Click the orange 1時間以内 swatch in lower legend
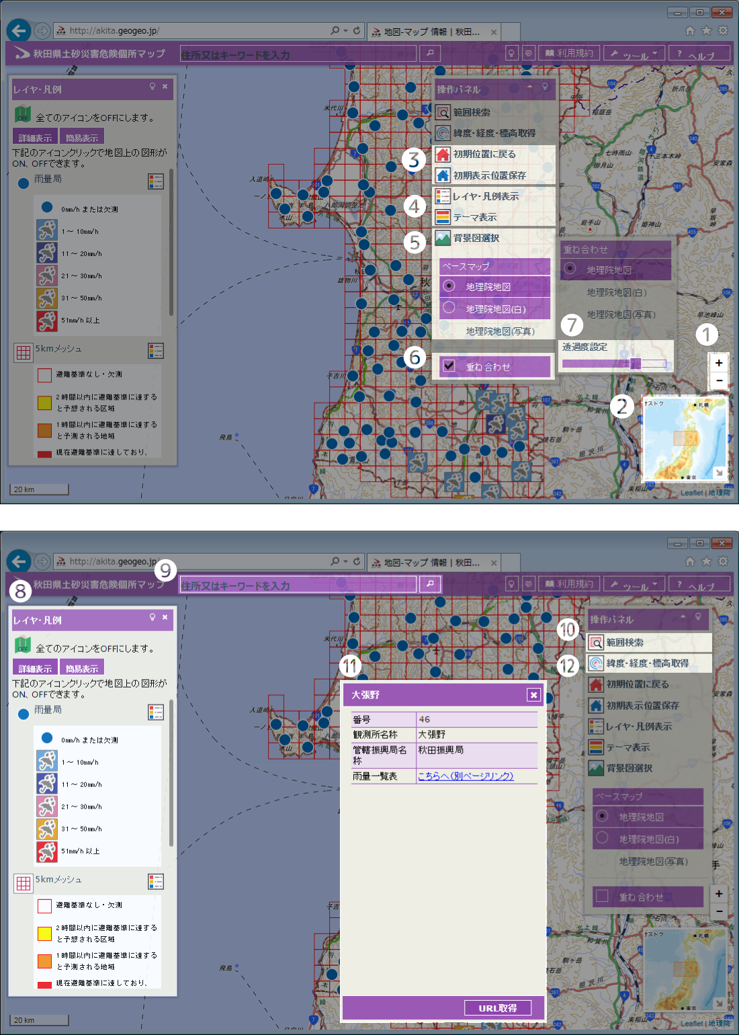 (44, 961)
